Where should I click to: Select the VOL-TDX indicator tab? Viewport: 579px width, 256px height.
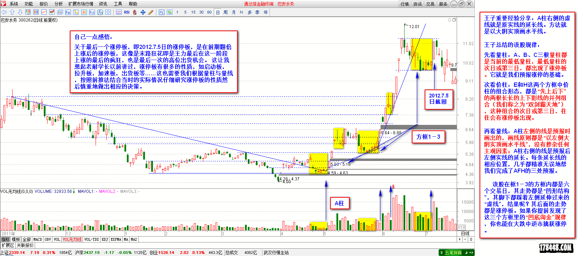[92, 239]
